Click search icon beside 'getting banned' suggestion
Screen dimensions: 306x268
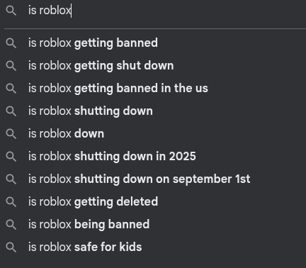pos(11,43)
